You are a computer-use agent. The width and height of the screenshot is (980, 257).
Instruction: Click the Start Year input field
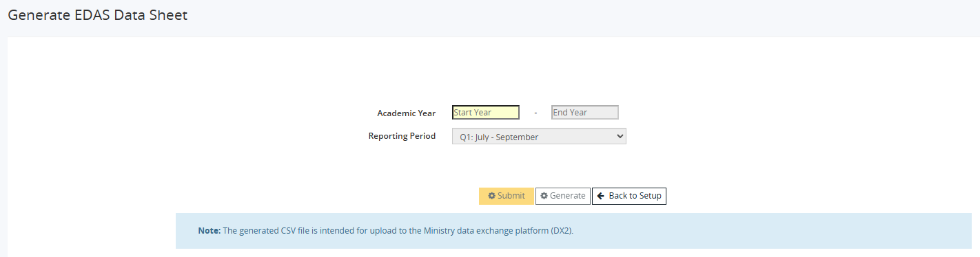coord(486,113)
